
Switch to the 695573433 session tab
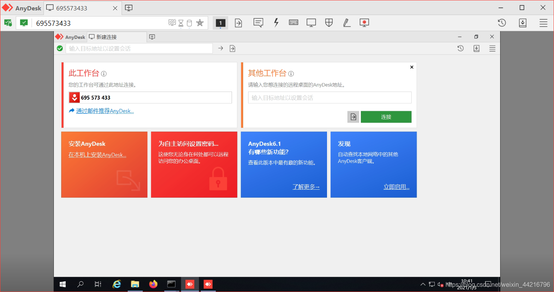pyautogui.click(x=83, y=8)
